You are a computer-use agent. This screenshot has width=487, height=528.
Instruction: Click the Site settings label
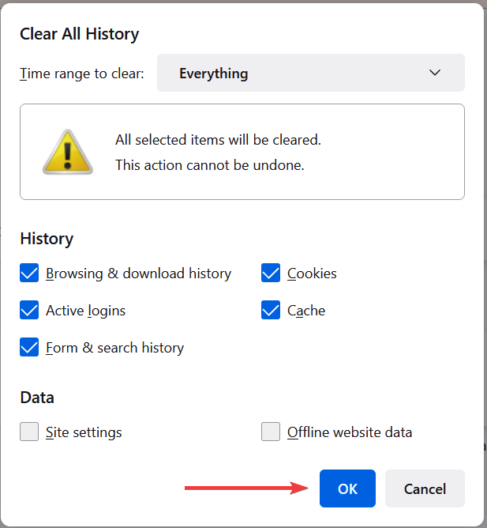84,432
